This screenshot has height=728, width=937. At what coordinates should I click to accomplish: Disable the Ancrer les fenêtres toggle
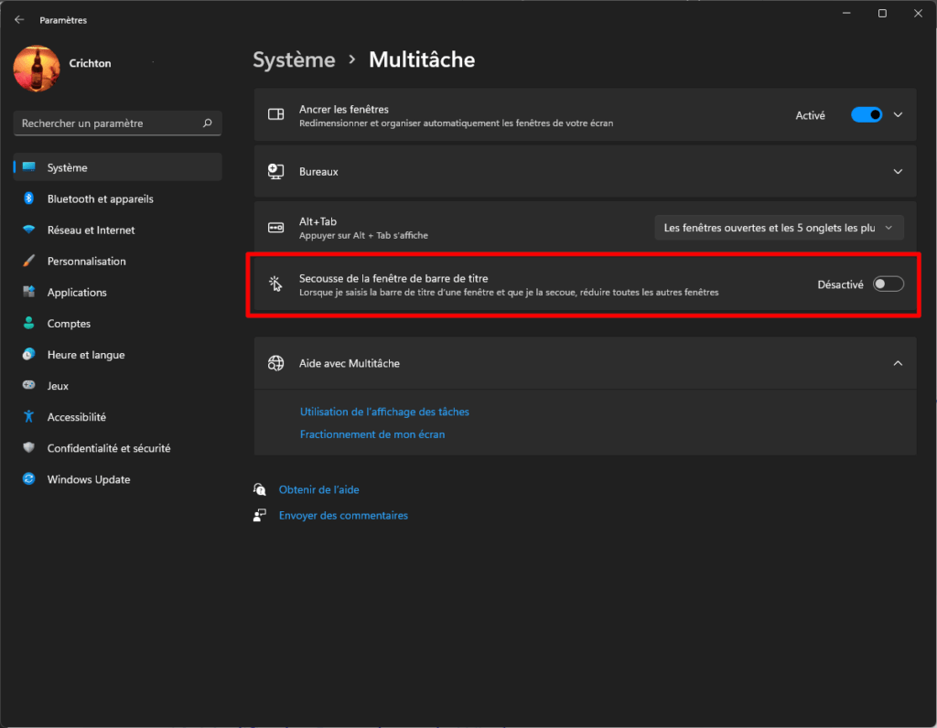pyautogui.click(x=866, y=115)
